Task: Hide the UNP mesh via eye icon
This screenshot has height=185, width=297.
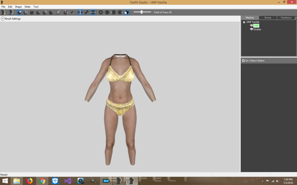Action: pyautogui.click(x=251, y=26)
